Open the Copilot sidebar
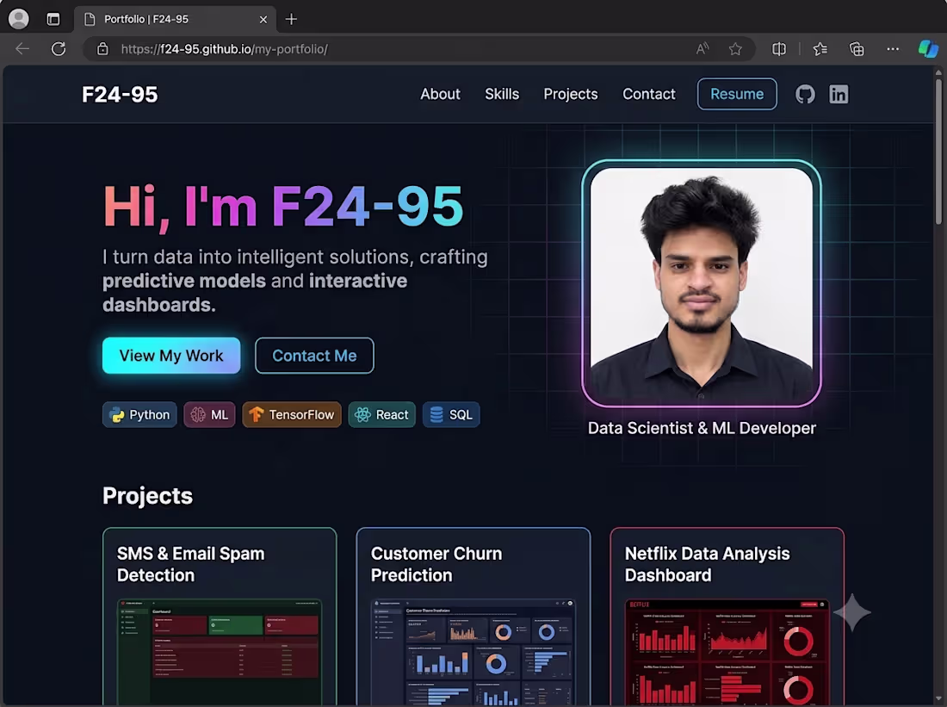947x707 pixels. click(928, 49)
